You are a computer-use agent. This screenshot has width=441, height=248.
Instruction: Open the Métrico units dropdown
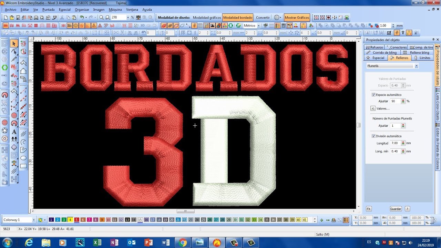(258, 25)
